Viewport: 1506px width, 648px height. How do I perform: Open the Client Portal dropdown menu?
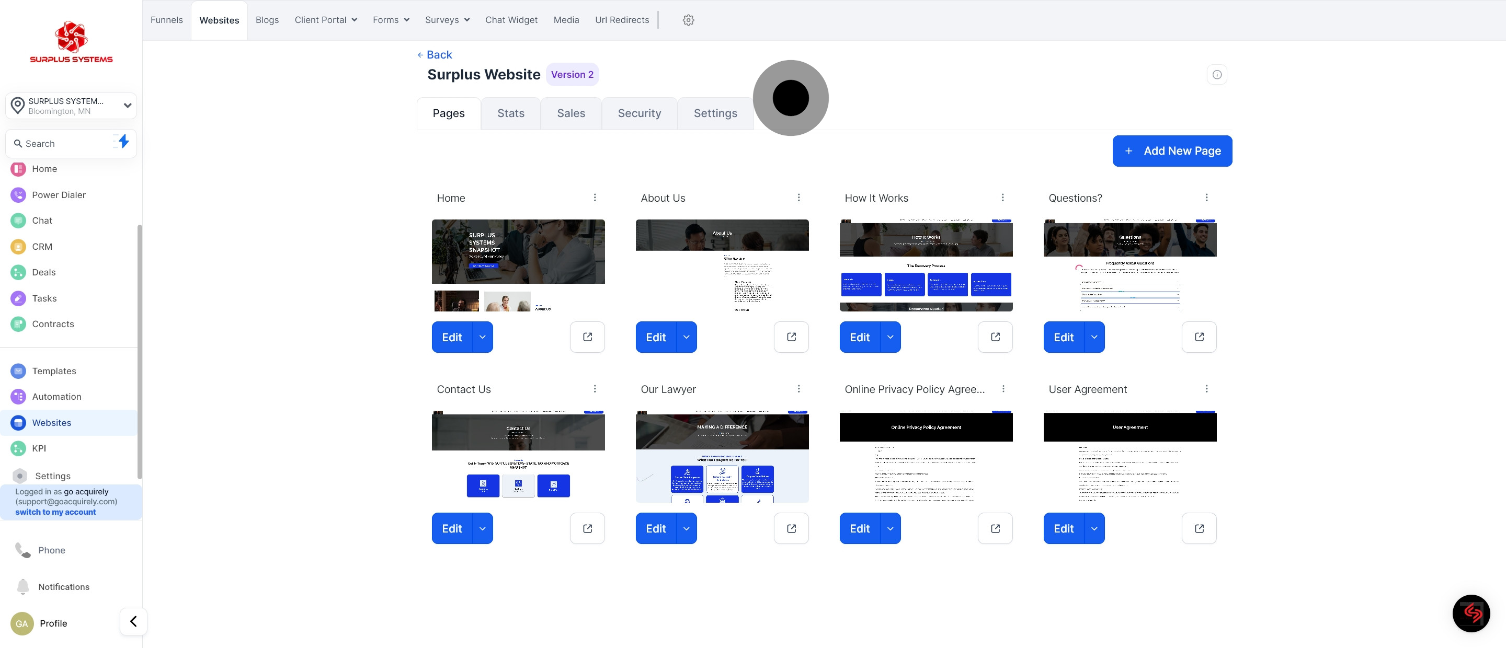(x=326, y=20)
